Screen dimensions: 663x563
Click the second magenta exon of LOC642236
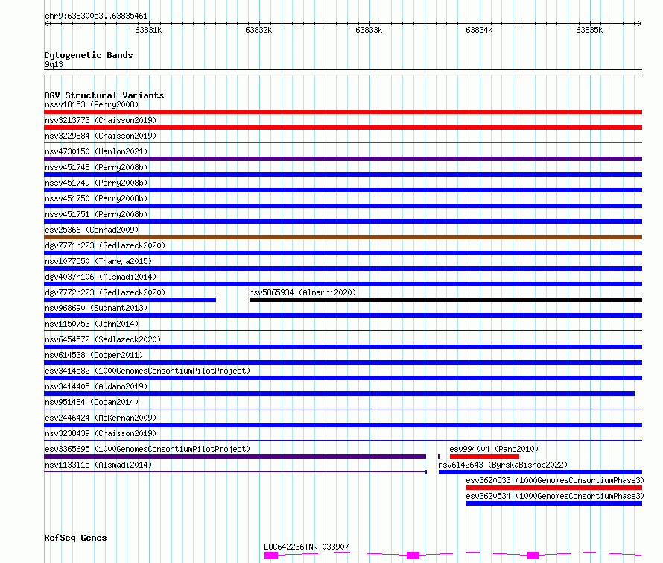tap(413, 556)
